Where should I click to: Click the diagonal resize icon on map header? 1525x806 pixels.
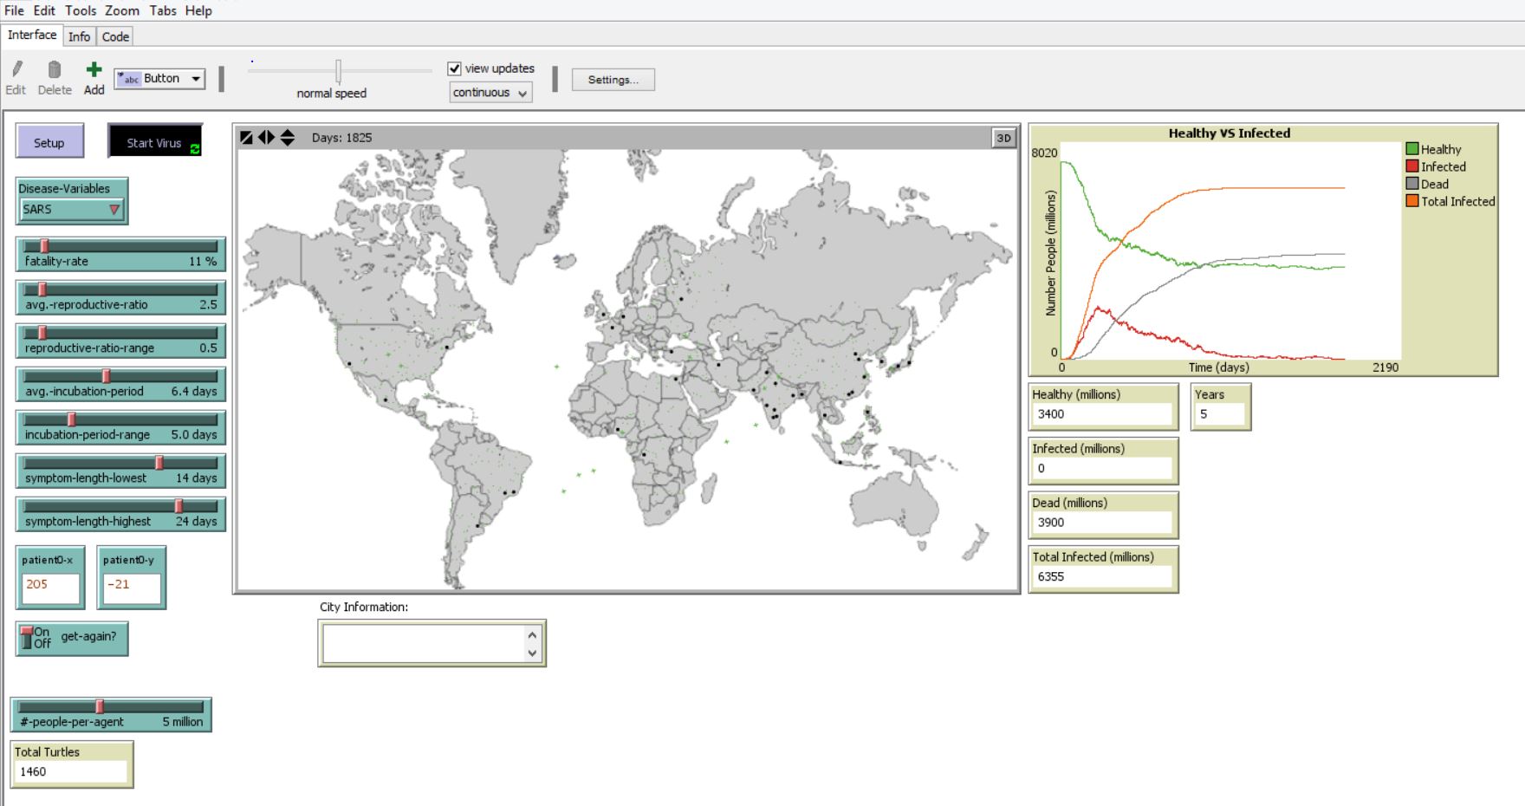(x=247, y=136)
